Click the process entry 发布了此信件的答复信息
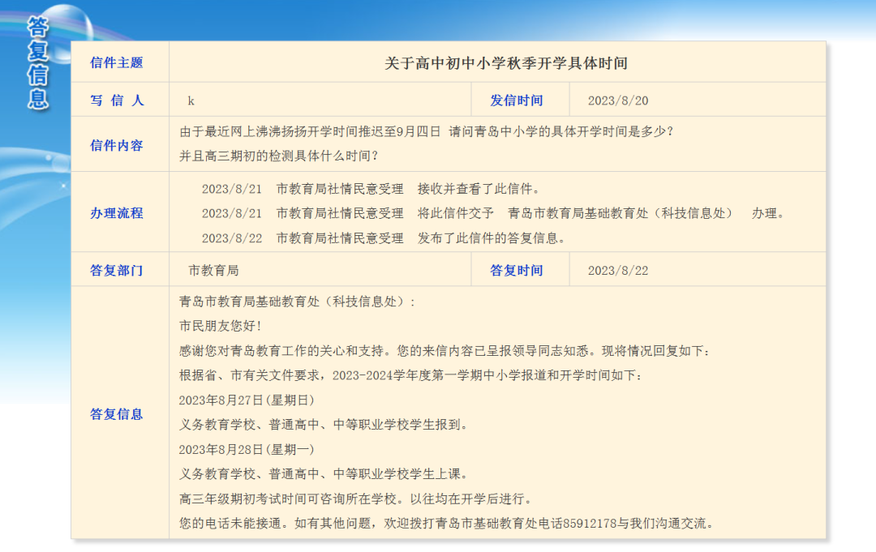This screenshot has width=876, height=552. [491, 237]
